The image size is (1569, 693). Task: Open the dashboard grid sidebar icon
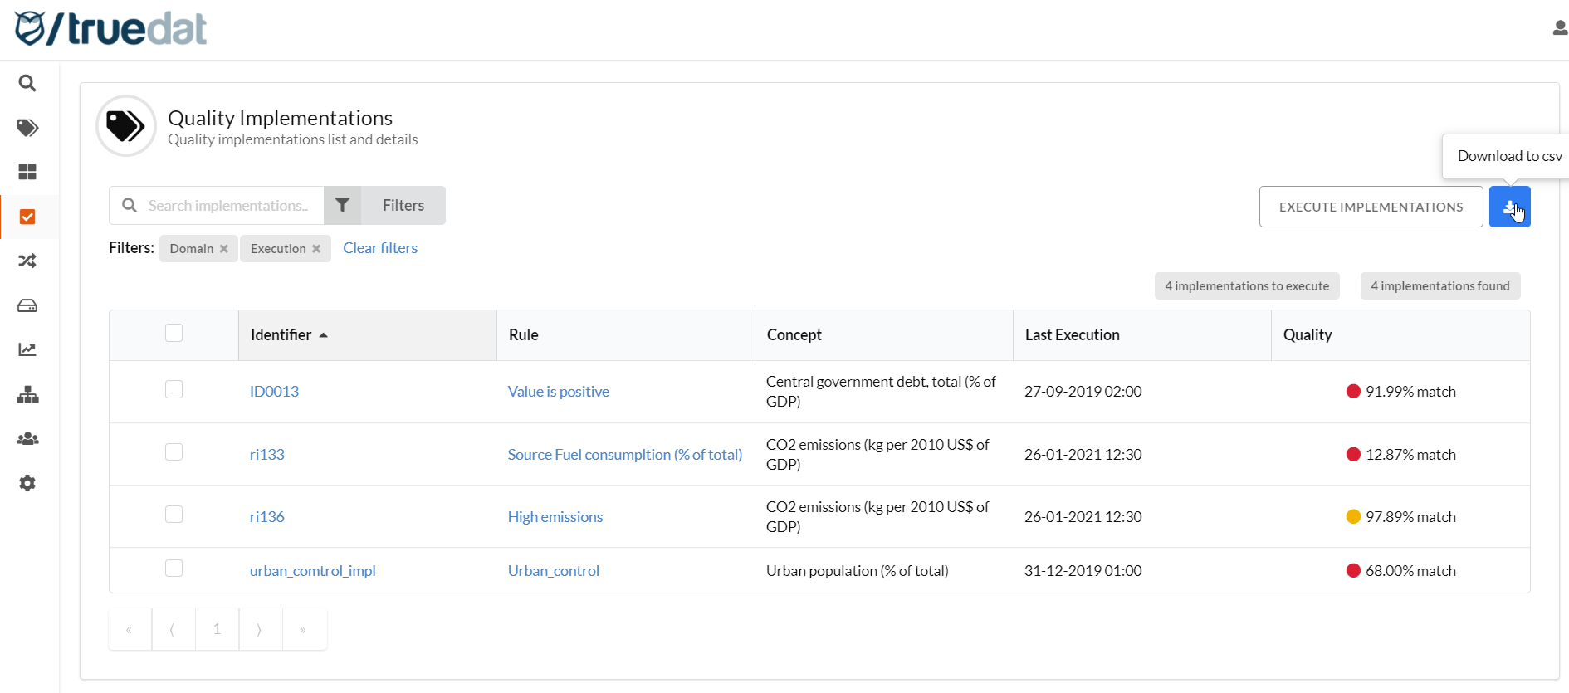27,172
